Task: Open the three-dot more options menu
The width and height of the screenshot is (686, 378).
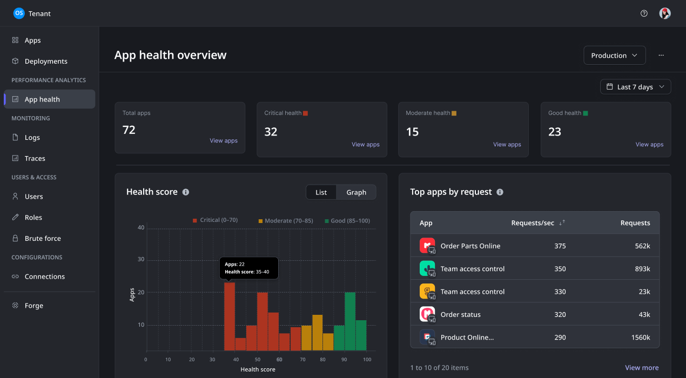Action: tap(661, 55)
